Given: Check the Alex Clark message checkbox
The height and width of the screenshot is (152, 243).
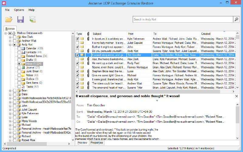Looking at the screenshot, I should pos(77,59).
